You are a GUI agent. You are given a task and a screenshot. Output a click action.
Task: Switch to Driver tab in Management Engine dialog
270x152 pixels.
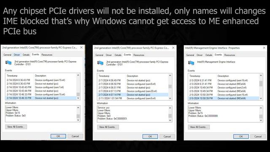[200, 55]
